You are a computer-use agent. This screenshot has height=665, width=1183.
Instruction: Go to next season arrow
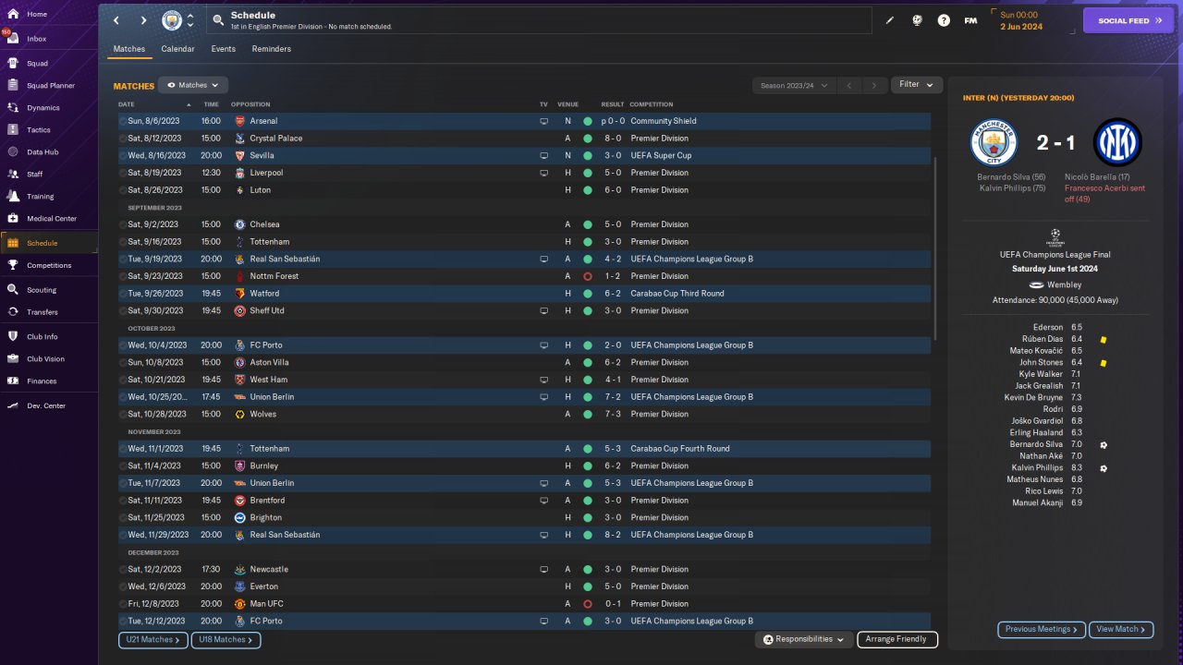874,85
